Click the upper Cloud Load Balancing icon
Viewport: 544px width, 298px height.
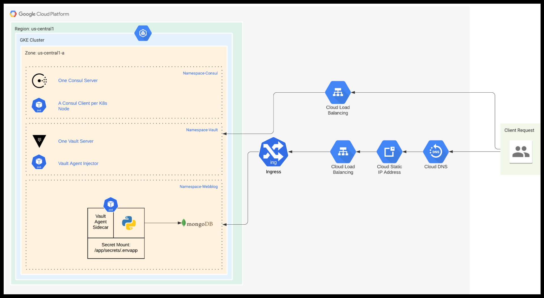tap(337, 92)
